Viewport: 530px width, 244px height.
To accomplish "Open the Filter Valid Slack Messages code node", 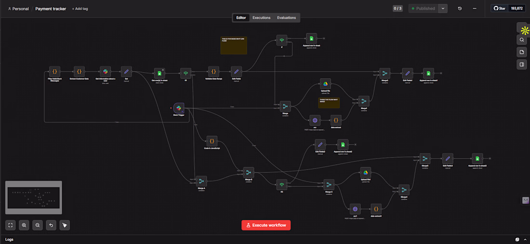I will pyautogui.click(x=54, y=72).
